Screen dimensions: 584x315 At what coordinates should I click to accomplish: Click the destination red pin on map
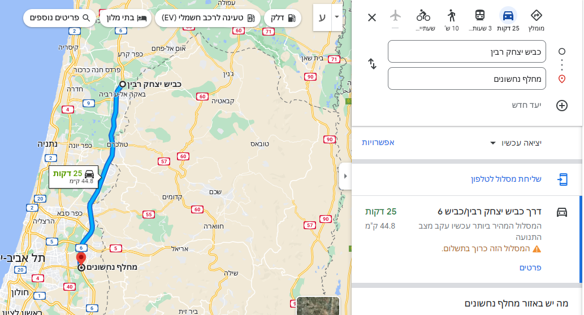click(x=81, y=259)
